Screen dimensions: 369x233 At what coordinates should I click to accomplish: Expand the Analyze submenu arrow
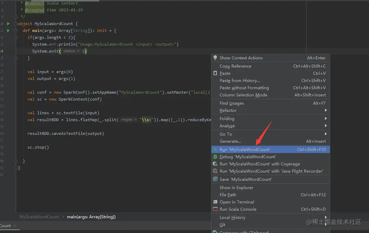point(326,126)
